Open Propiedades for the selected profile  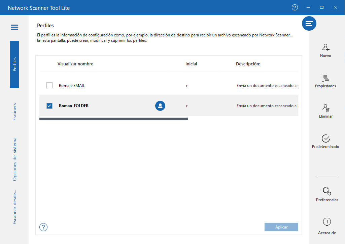click(325, 81)
